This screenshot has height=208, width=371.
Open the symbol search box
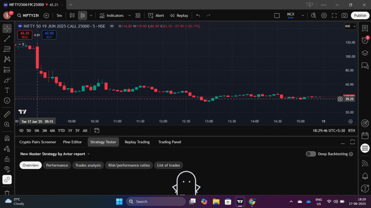28,16
